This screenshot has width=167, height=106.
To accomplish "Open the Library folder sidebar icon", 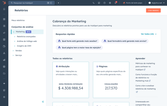I will tap(4, 73).
